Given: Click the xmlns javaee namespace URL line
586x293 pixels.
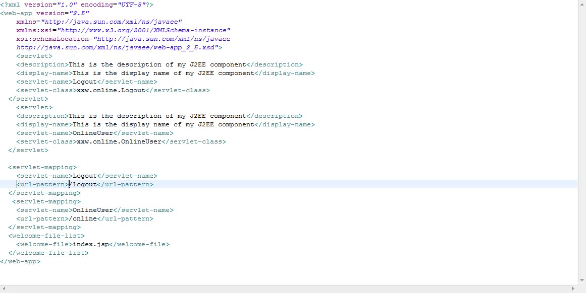Looking at the screenshot, I should coord(99,22).
